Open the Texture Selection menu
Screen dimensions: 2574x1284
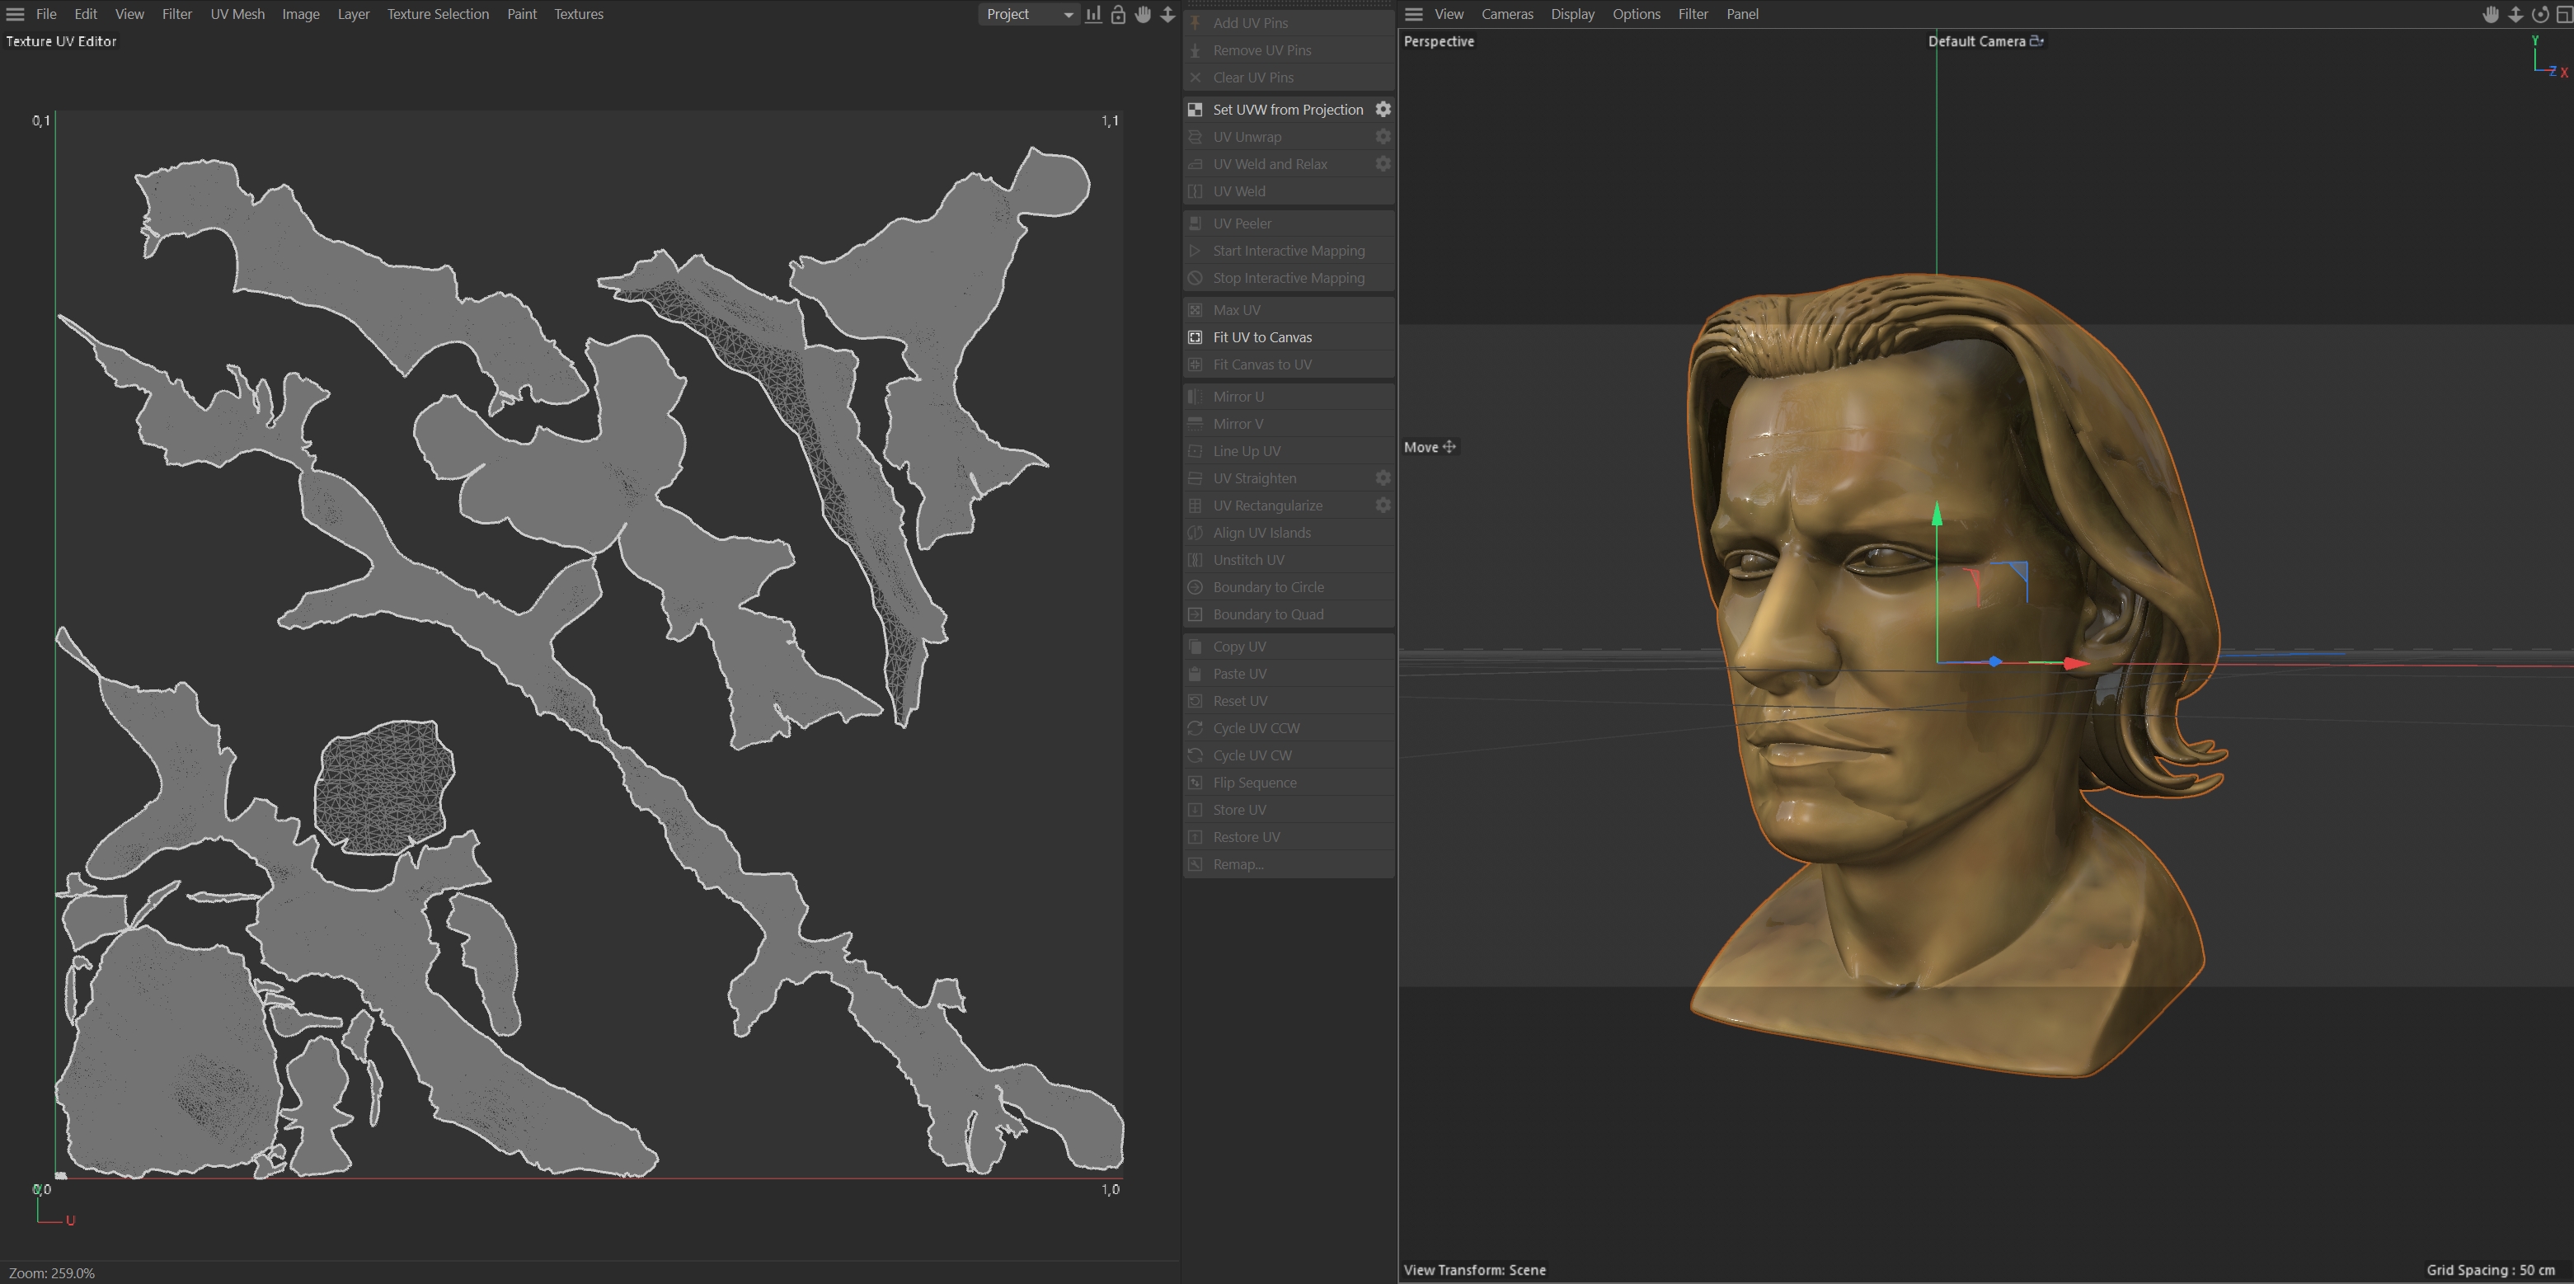click(438, 14)
